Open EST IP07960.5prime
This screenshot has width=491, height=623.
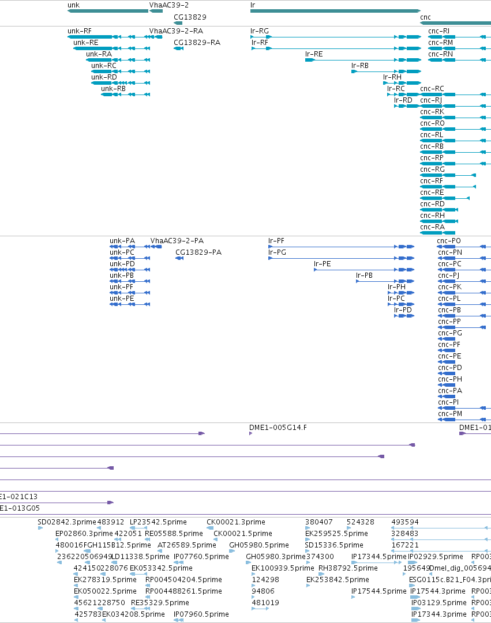click(201, 614)
